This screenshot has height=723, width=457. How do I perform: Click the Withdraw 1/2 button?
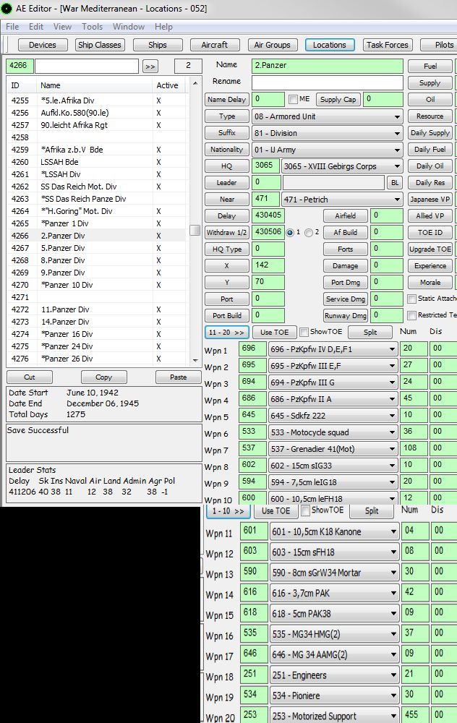coord(227,232)
